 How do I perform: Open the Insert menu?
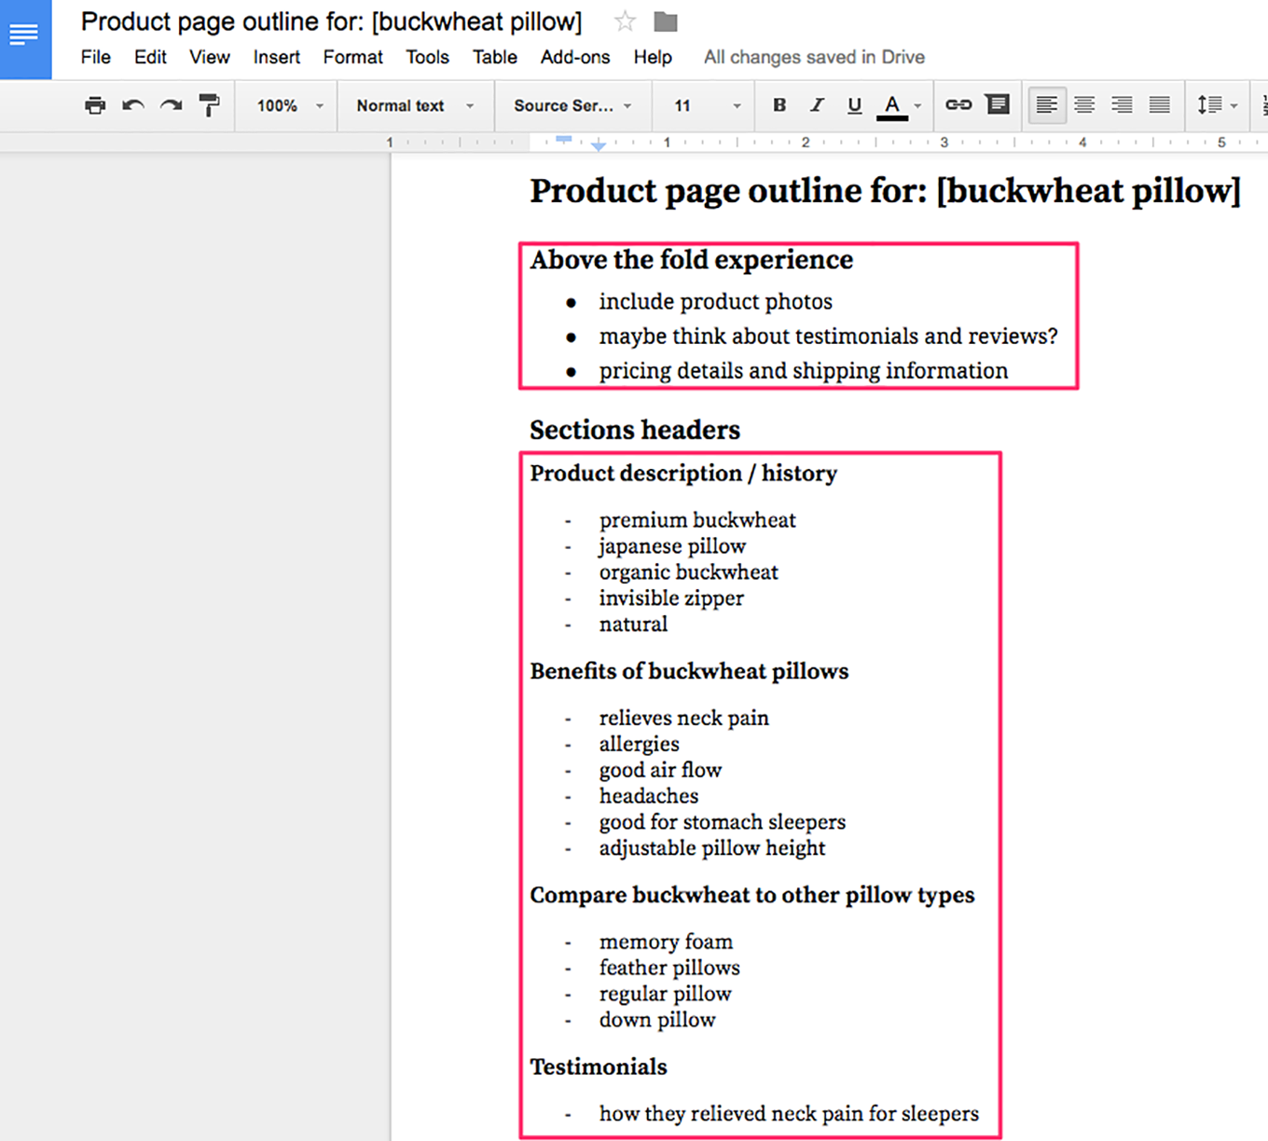coord(277,57)
